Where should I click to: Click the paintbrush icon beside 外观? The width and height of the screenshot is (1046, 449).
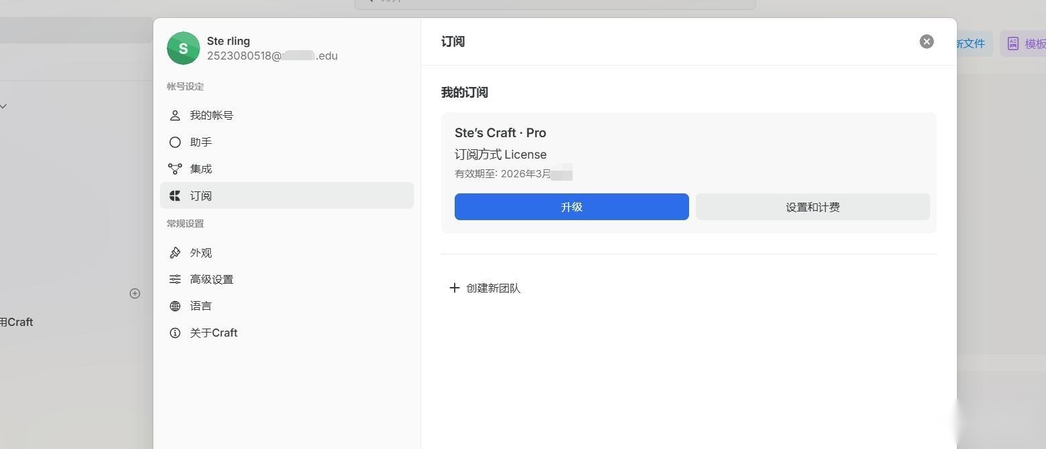[175, 252]
